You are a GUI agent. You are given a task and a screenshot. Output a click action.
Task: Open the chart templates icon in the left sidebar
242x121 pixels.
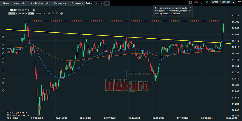click(3, 37)
